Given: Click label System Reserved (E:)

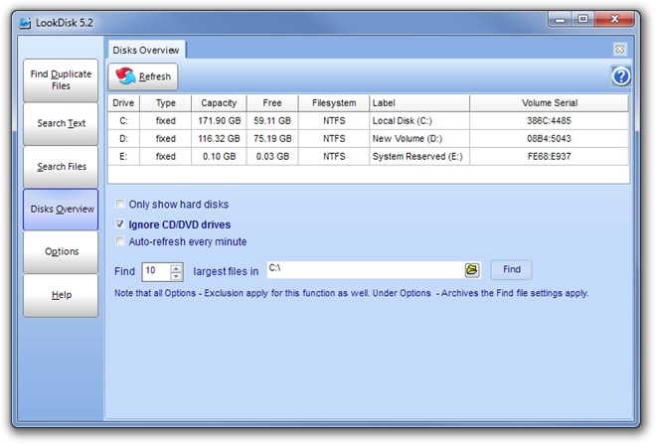Looking at the screenshot, I should point(417,156).
